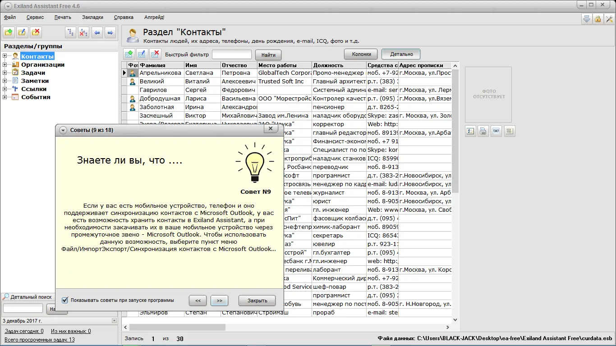
Task: Open the Файл menu
Action: 10,17
